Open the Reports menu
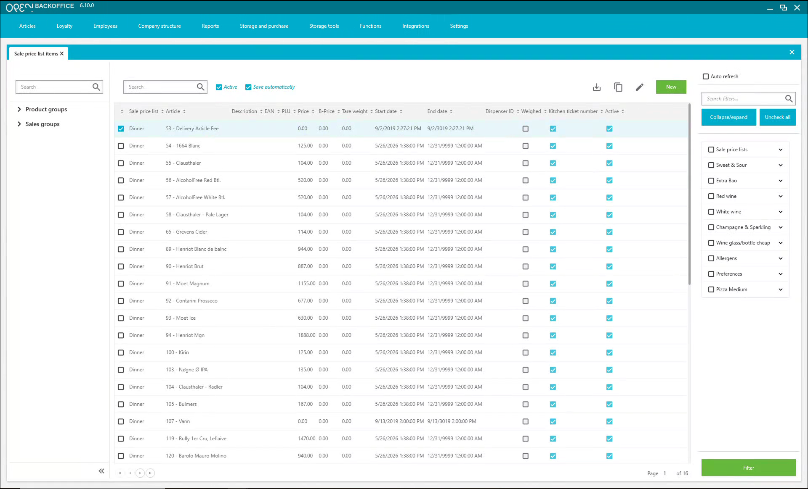Image resolution: width=808 pixels, height=489 pixels. pyautogui.click(x=210, y=26)
